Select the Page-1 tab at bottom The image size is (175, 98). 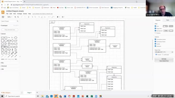(30, 93)
